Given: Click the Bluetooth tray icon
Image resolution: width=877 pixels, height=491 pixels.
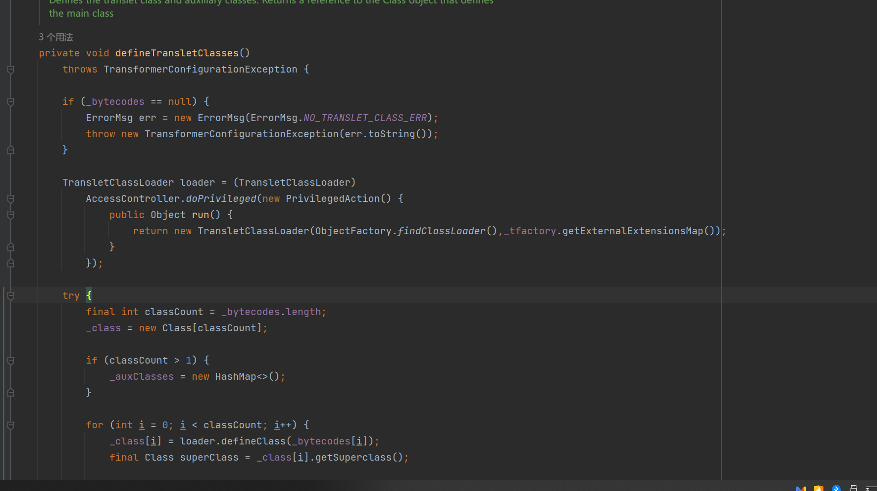Looking at the screenshot, I should [x=836, y=488].
